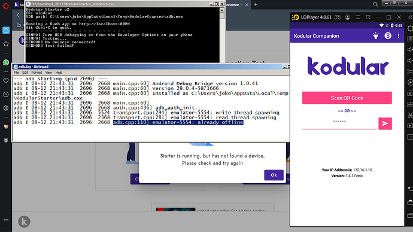Screen dimensions: 413x232
Task: Open the Opera main menu logo
Action: click(6, 6)
